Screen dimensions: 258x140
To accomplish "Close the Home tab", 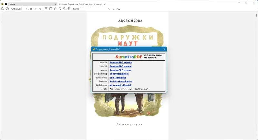I will coord(55,4).
